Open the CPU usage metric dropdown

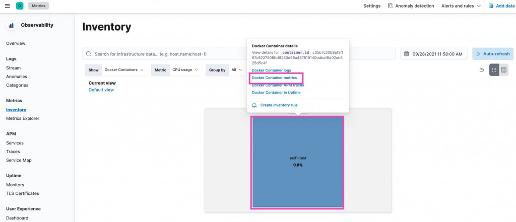pyautogui.click(x=185, y=70)
